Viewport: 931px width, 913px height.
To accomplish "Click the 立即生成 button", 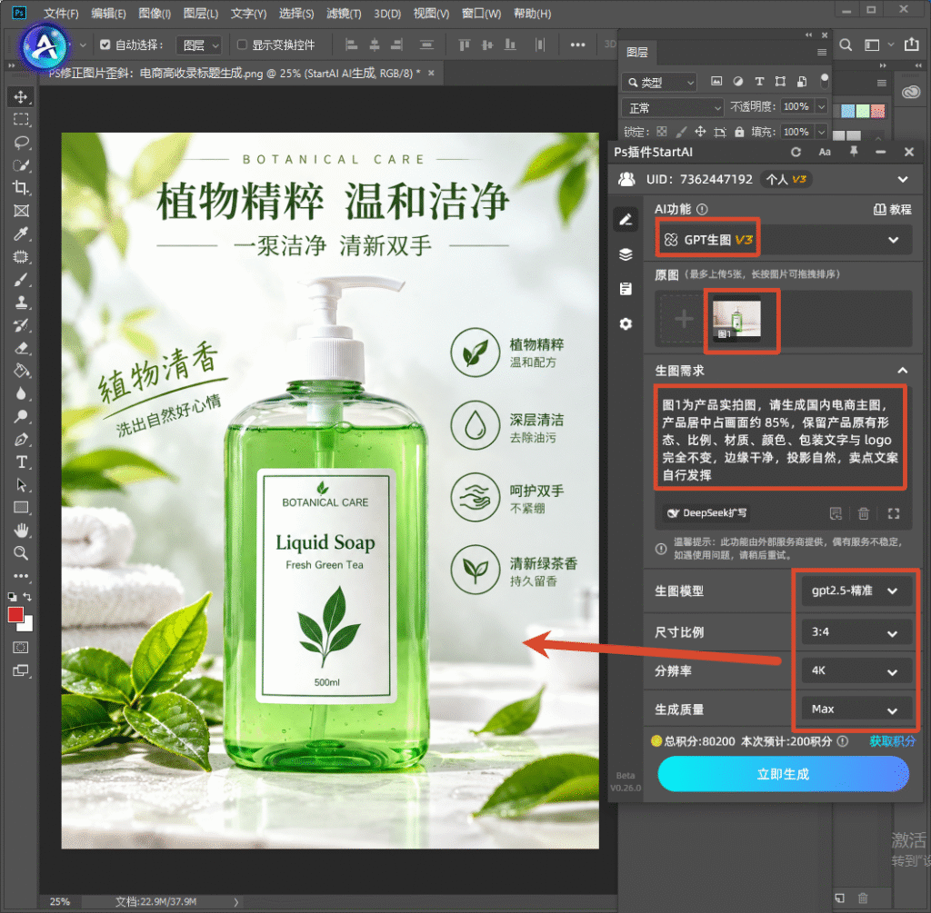I will (x=783, y=774).
